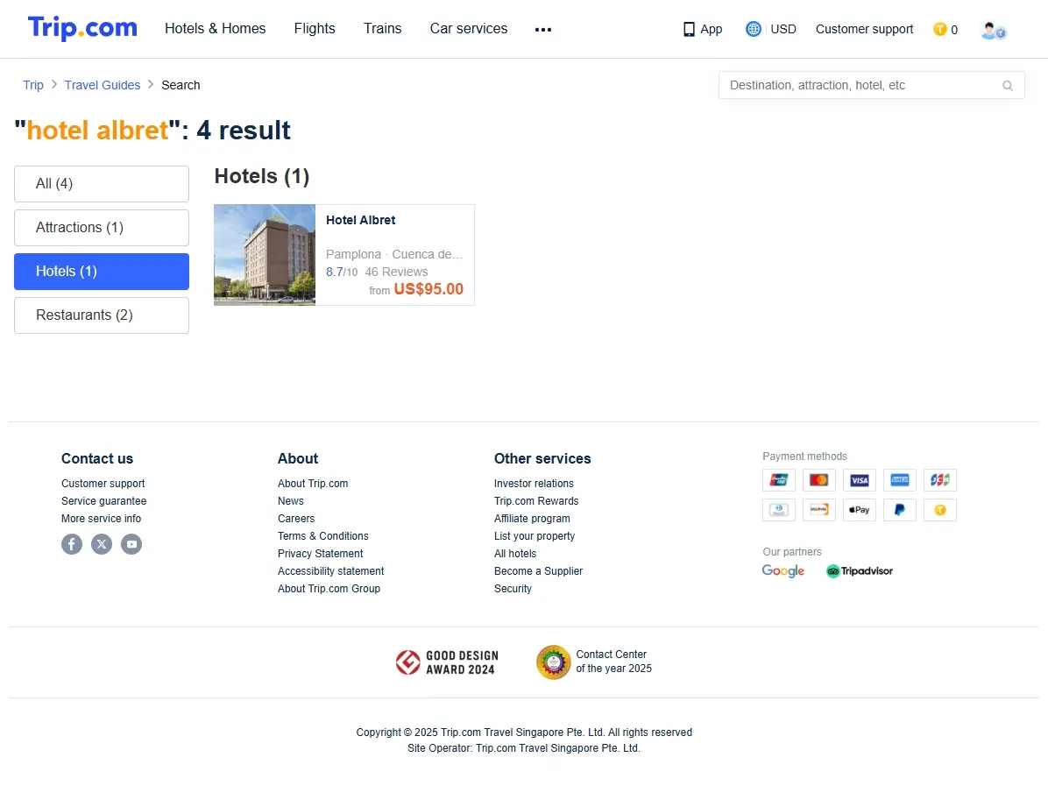Click the Apple Pay payment icon
1048x807 pixels.
pos(860,510)
